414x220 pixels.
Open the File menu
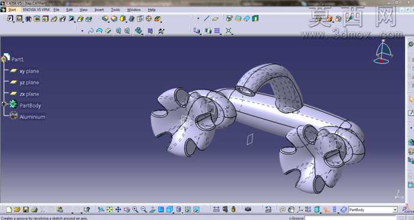pos(57,10)
